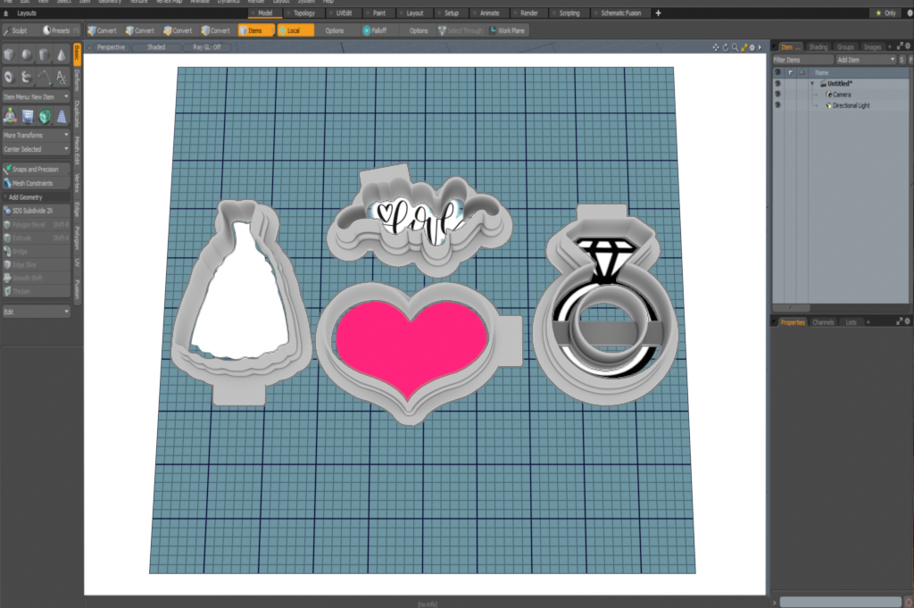Viewport: 914px width, 608px height.
Task: Open viewport settings gear icon
Action: (x=752, y=46)
